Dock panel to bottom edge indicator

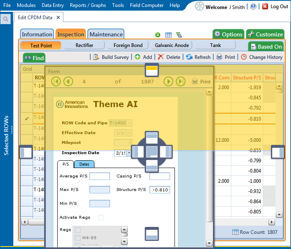pos(152,234)
